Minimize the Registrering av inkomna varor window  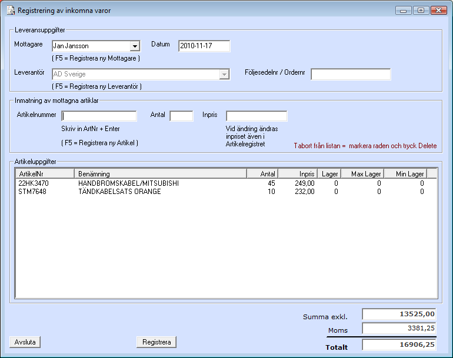click(x=404, y=11)
